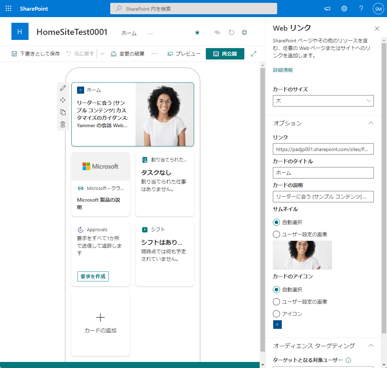This screenshot has height=368, width=387.
Task: Click the search magnifier icon
Action: coord(119,9)
